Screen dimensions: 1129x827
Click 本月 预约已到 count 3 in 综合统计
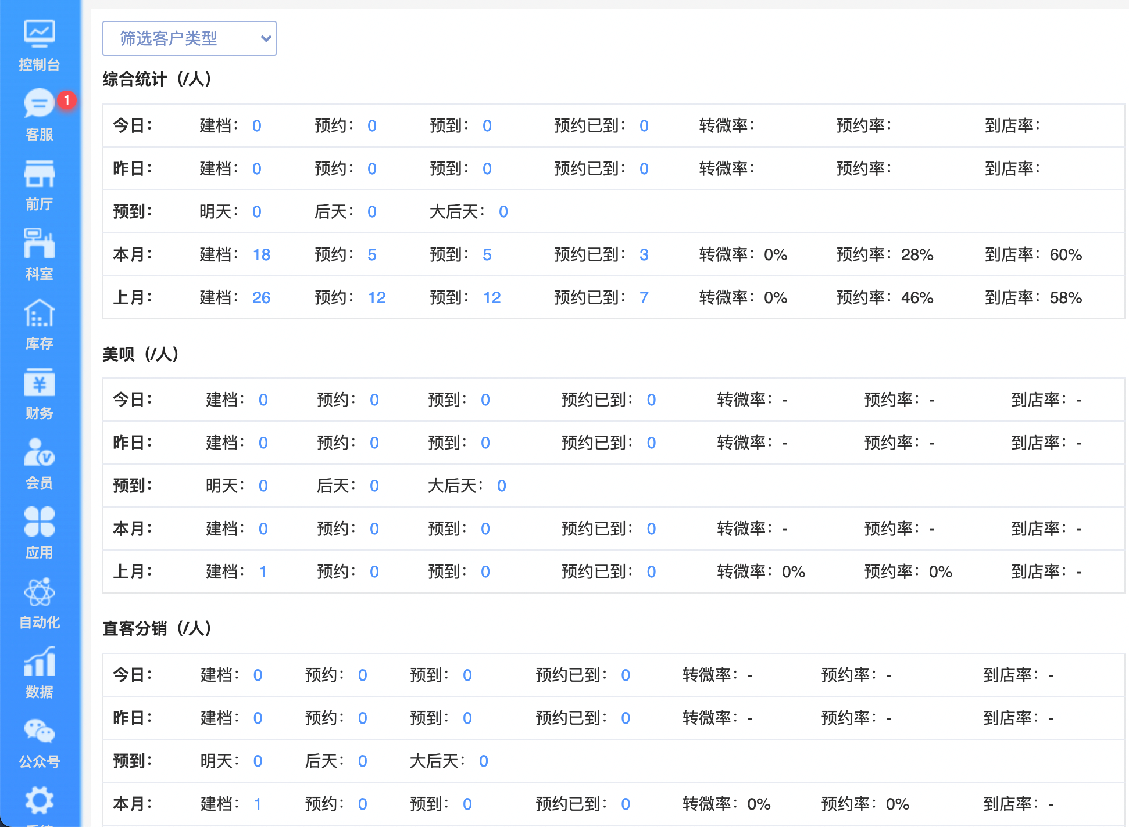pos(644,254)
